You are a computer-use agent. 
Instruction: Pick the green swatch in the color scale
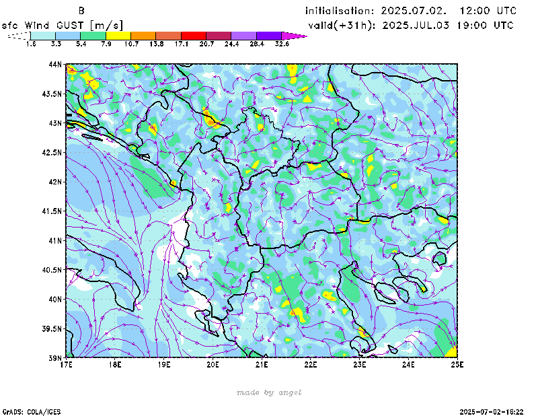point(93,35)
